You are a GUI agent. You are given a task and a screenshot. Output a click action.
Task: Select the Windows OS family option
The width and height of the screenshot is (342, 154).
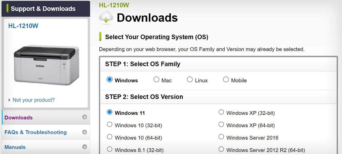(x=110, y=80)
